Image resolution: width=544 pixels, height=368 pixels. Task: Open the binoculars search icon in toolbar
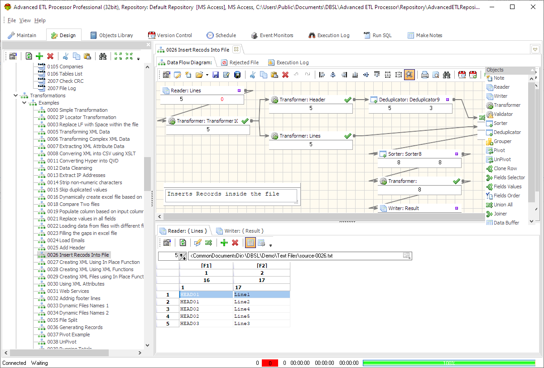(446, 75)
